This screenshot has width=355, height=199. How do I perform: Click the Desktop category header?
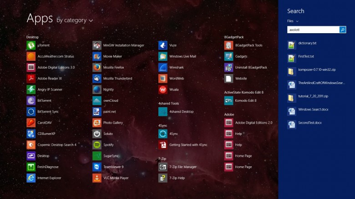32,37
